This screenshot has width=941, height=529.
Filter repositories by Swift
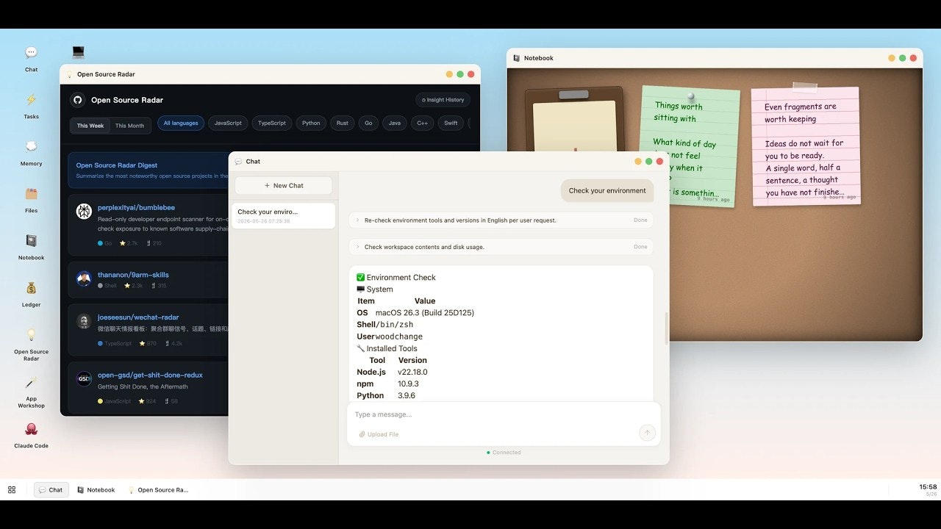click(x=451, y=123)
